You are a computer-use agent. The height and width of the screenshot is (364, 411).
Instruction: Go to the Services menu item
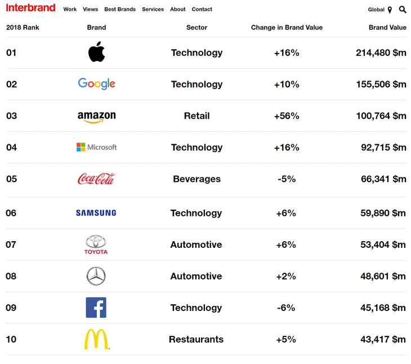(153, 10)
